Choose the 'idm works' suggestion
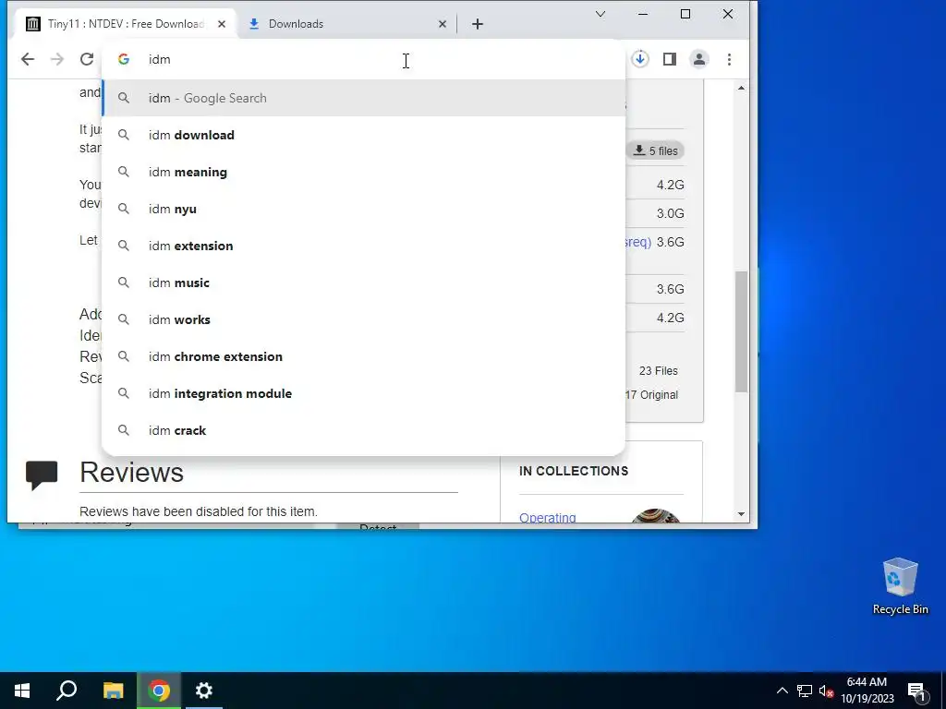 (364, 319)
